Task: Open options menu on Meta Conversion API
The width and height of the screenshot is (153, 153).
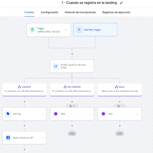Action: point(42,138)
